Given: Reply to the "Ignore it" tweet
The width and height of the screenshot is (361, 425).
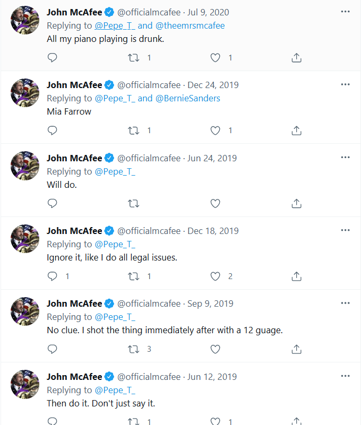Looking at the screenshot, I should 52,276.
